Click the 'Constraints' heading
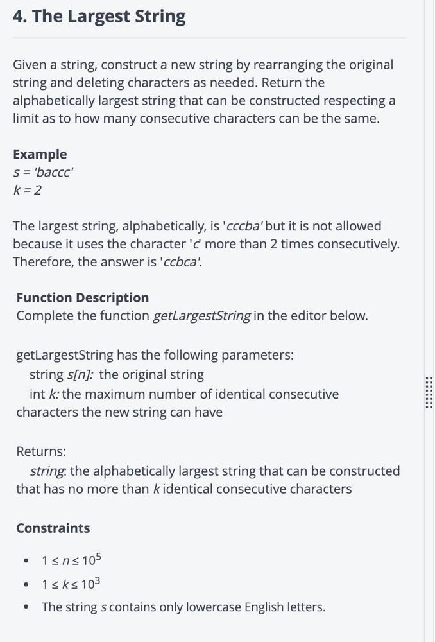The width and height of the screenshot is (435, 642). pyautogui.click(x=53, y=528)
